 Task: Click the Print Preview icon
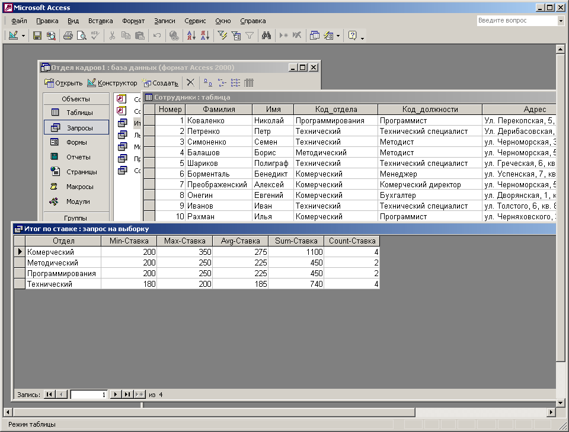pyautogui.click(x=82, y=36)
